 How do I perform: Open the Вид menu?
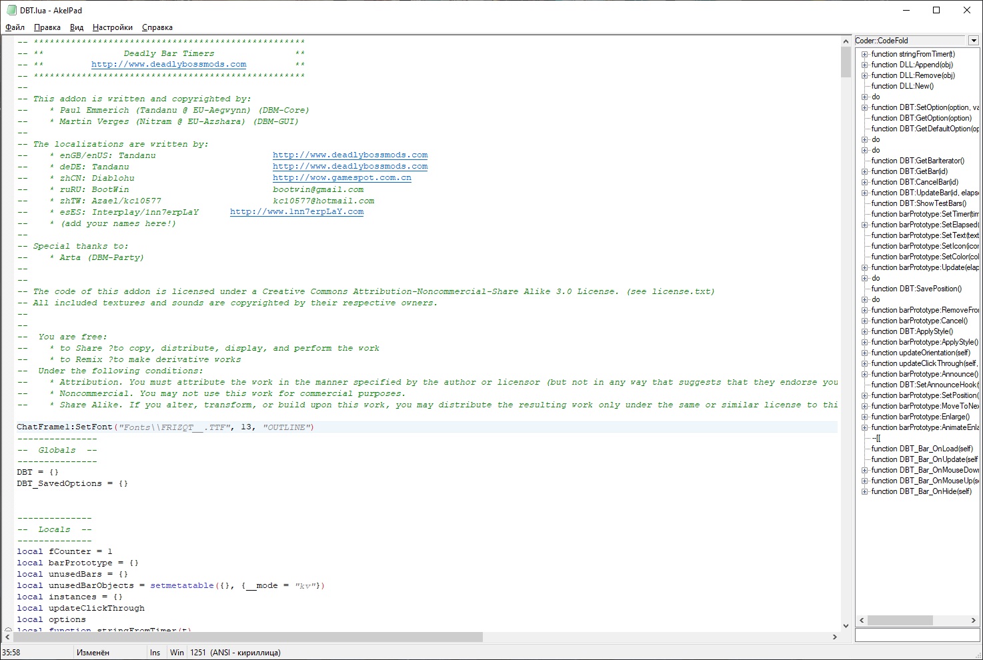77,27
